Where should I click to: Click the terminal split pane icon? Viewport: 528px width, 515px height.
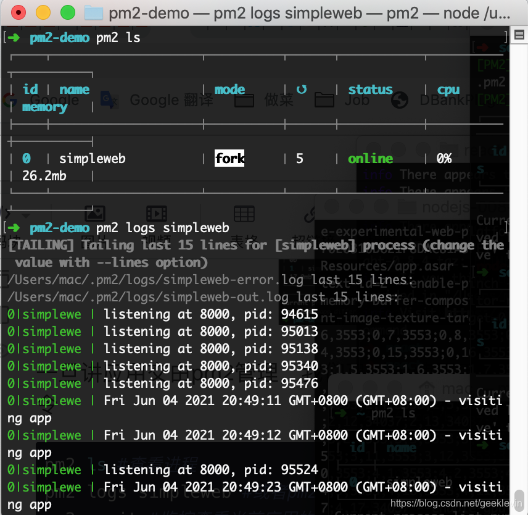click(519, 35)
